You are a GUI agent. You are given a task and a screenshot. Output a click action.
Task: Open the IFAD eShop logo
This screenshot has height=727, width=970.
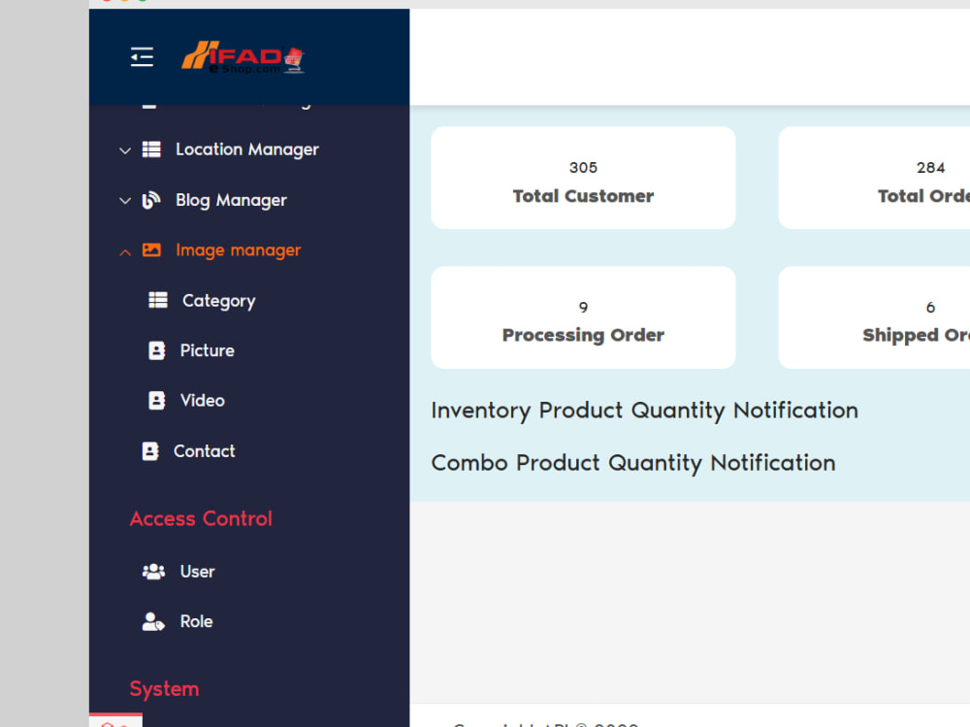click(242, 57)
